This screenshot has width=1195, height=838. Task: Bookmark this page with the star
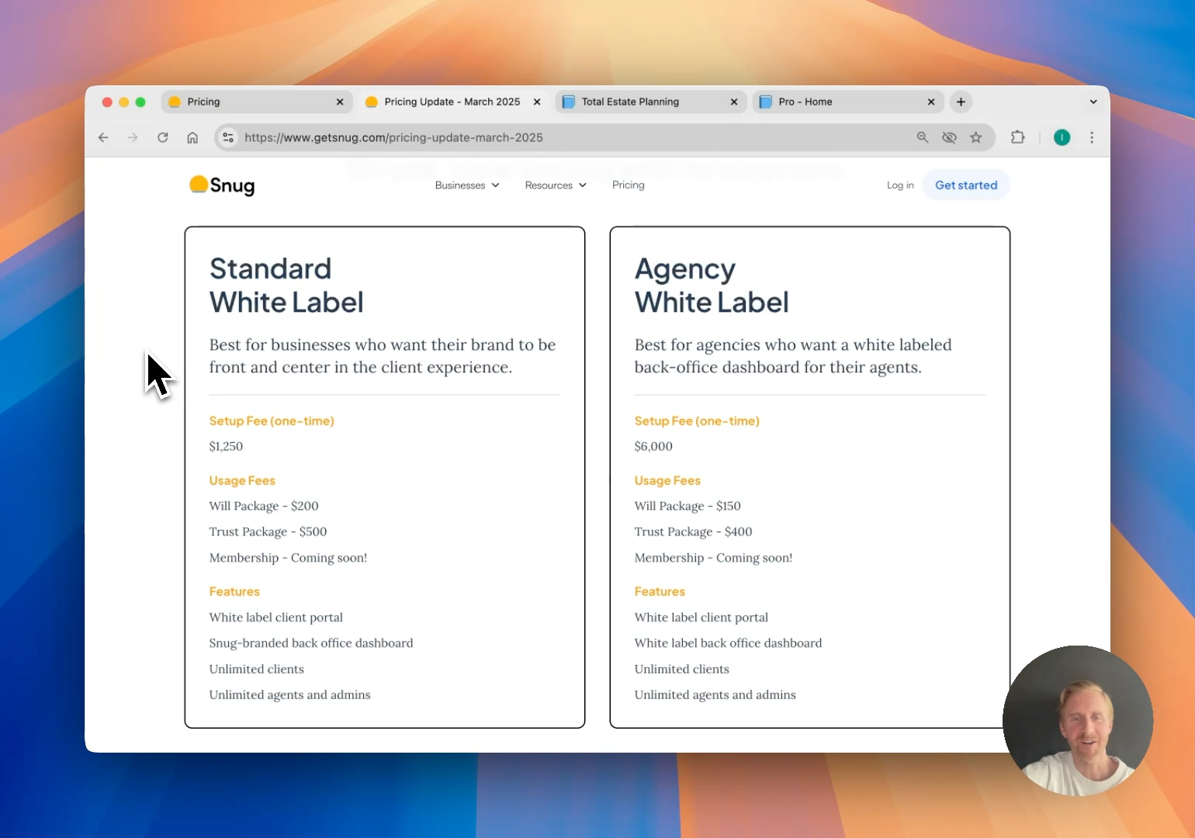click(x=976, y=137)
